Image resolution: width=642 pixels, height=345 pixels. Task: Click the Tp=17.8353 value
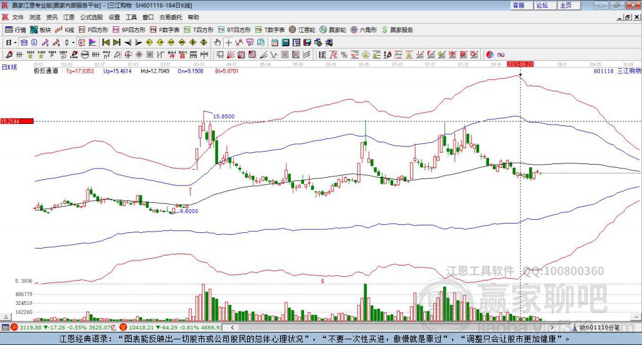[x=80, y=71]
